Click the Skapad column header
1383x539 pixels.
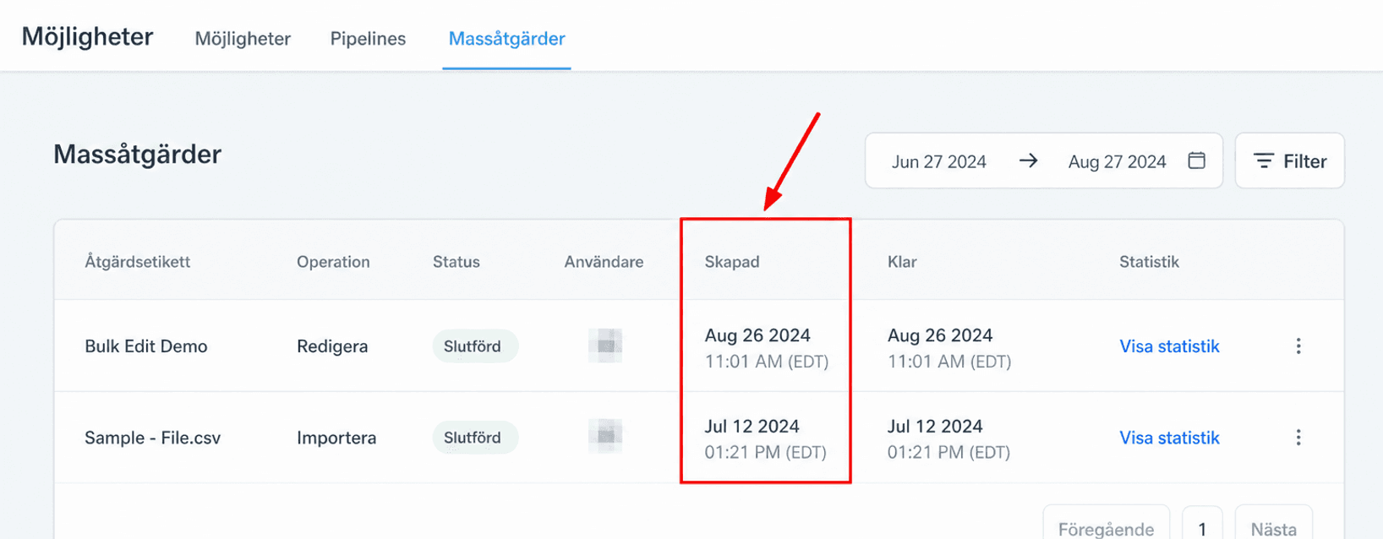[732, 262]
